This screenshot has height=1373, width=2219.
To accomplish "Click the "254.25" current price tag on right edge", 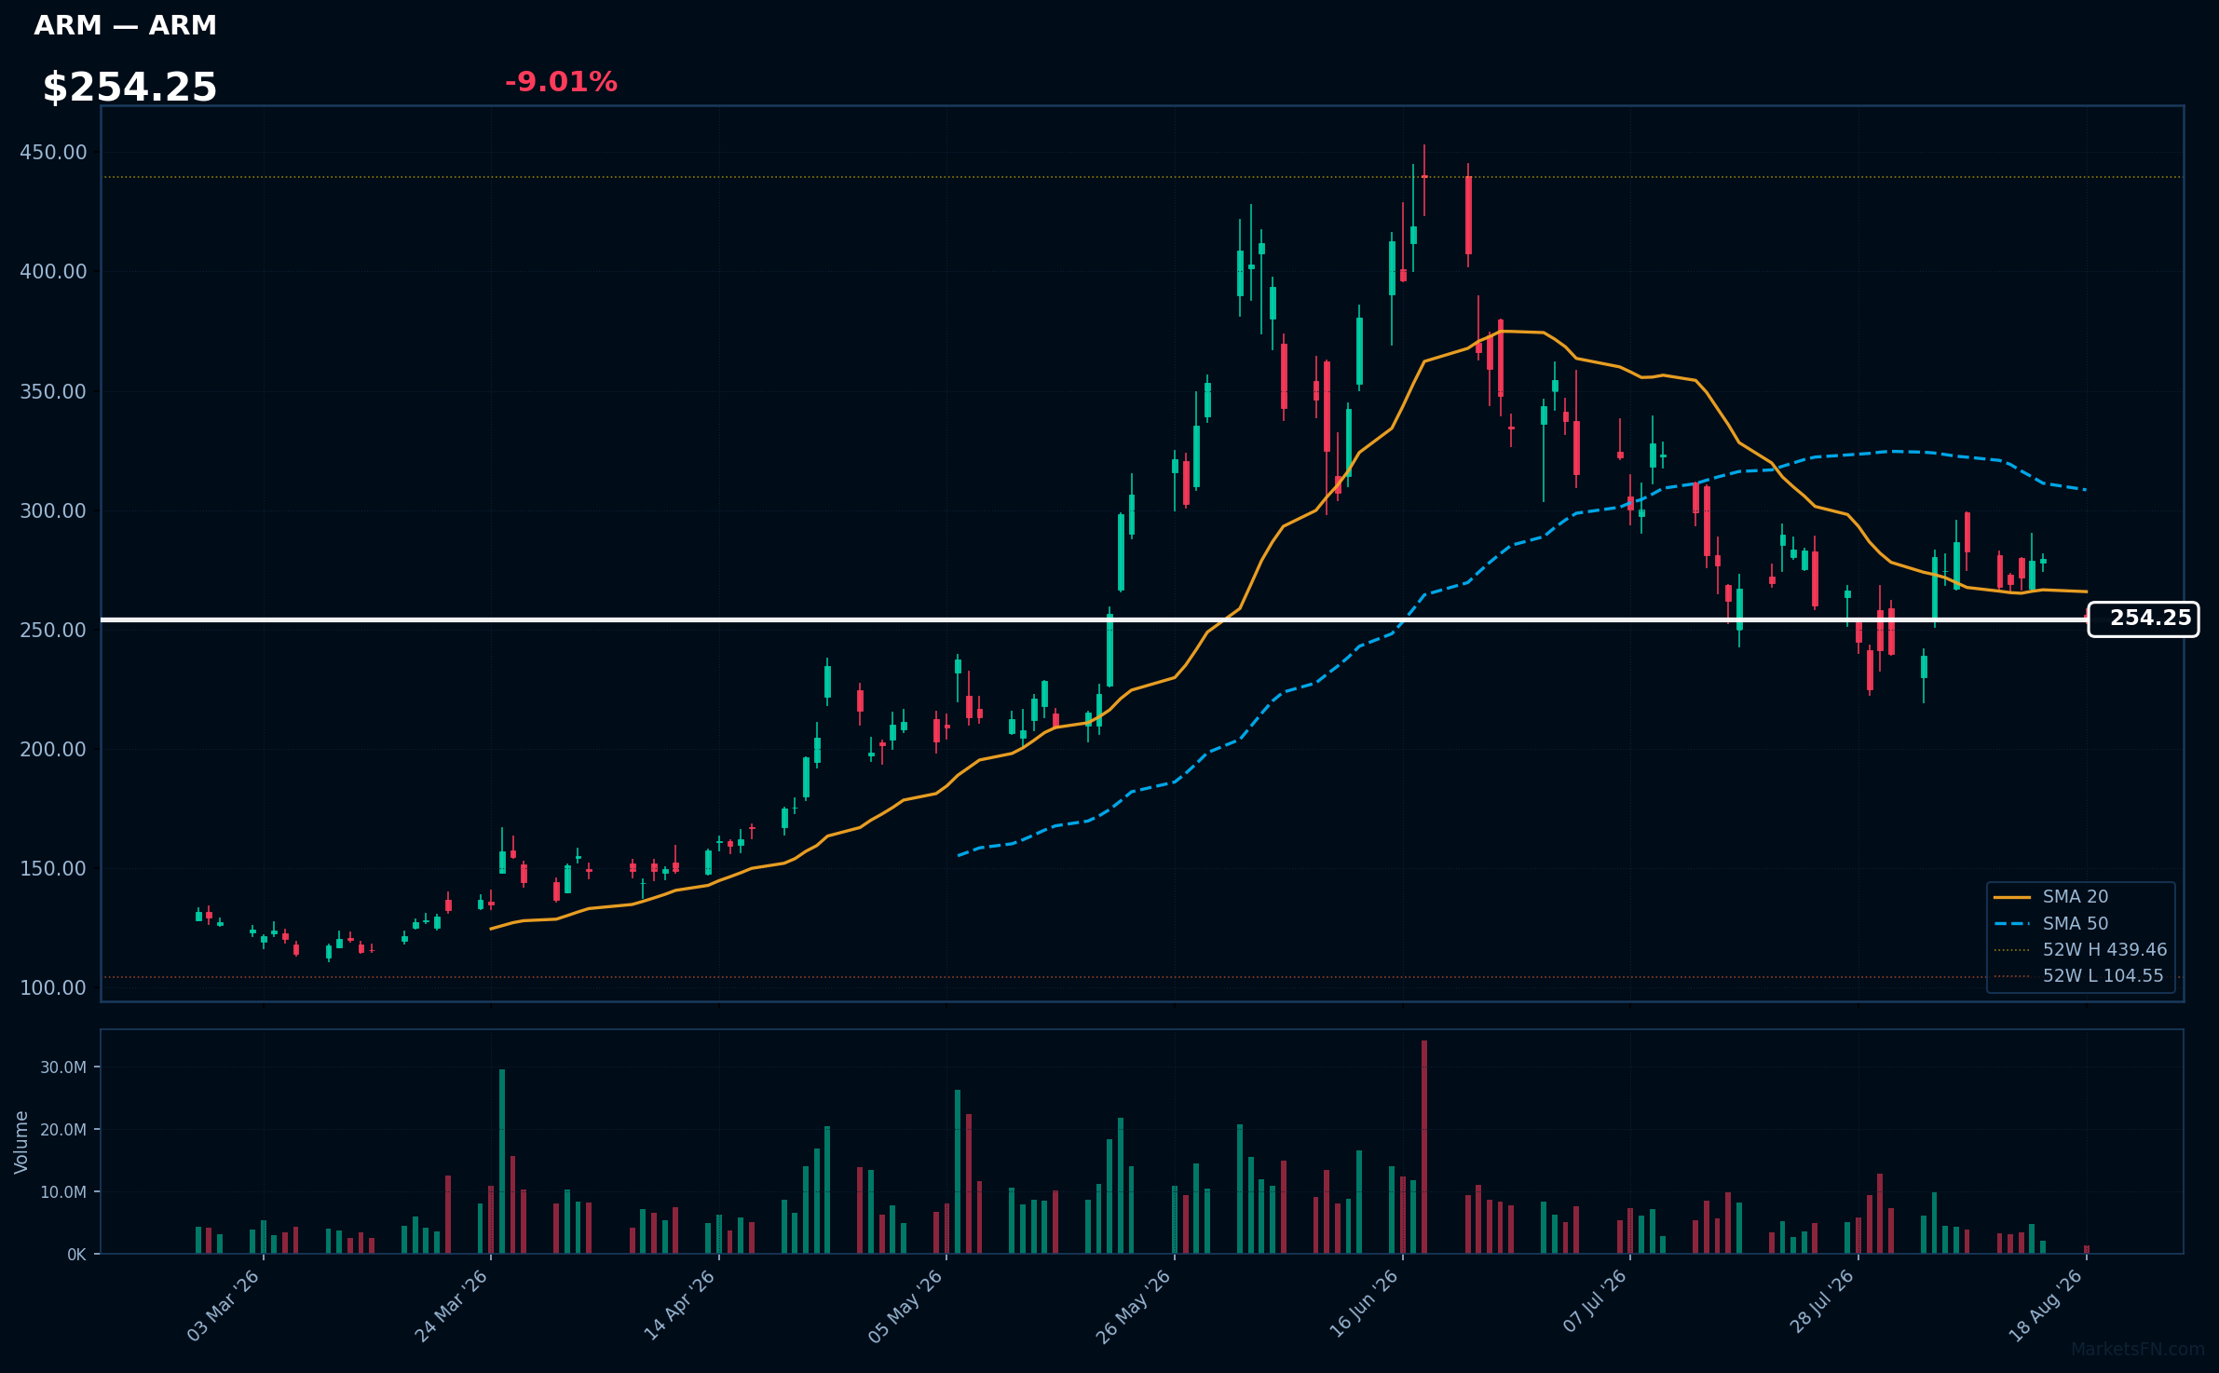I will (x=2143, y=619).
